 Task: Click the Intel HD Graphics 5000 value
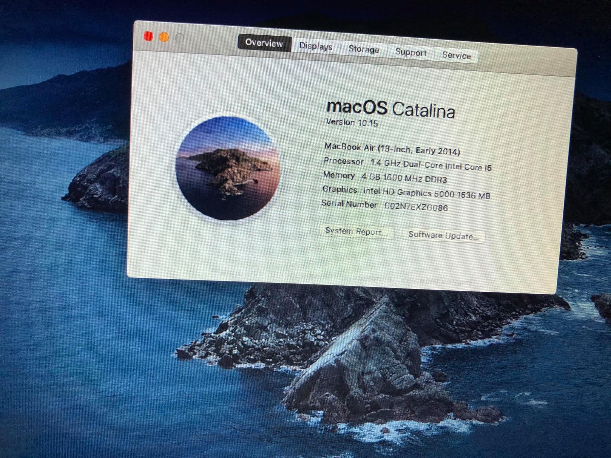click(x=427, y=193)
